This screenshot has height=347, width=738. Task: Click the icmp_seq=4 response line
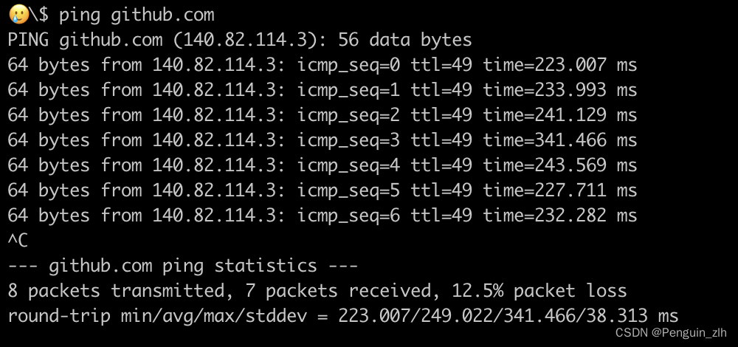[x=323, y=165]
